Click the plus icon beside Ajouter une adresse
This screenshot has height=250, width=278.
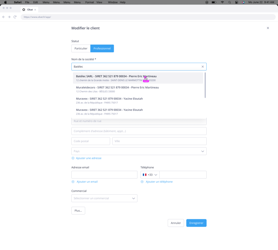click(x=73, y=158)
